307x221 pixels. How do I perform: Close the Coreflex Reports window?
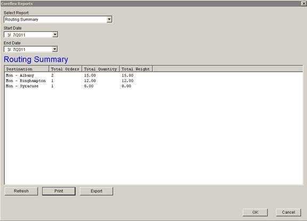304,3
